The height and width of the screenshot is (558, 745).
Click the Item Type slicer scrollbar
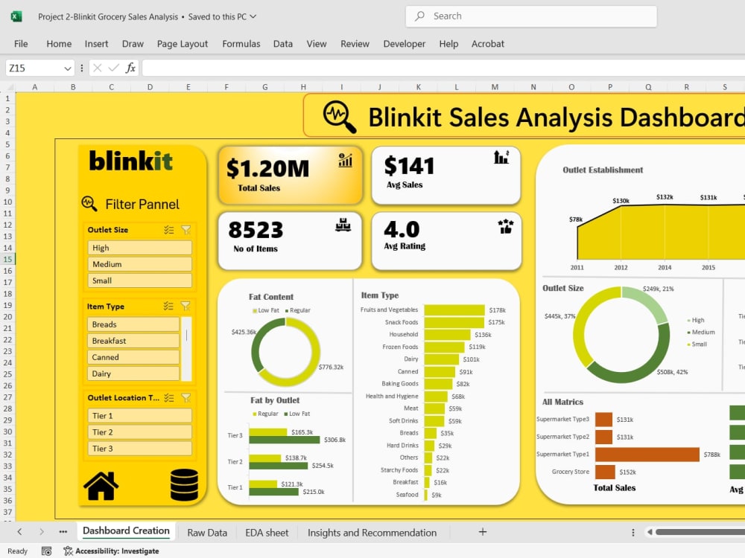(x=187, y=349)
